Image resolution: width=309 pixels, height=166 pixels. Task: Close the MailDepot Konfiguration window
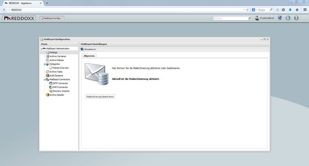coord(268,39)
